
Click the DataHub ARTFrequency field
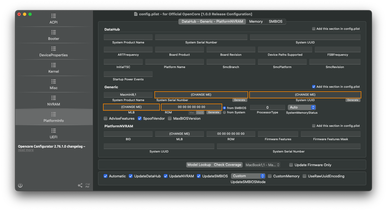pos(128,49)
